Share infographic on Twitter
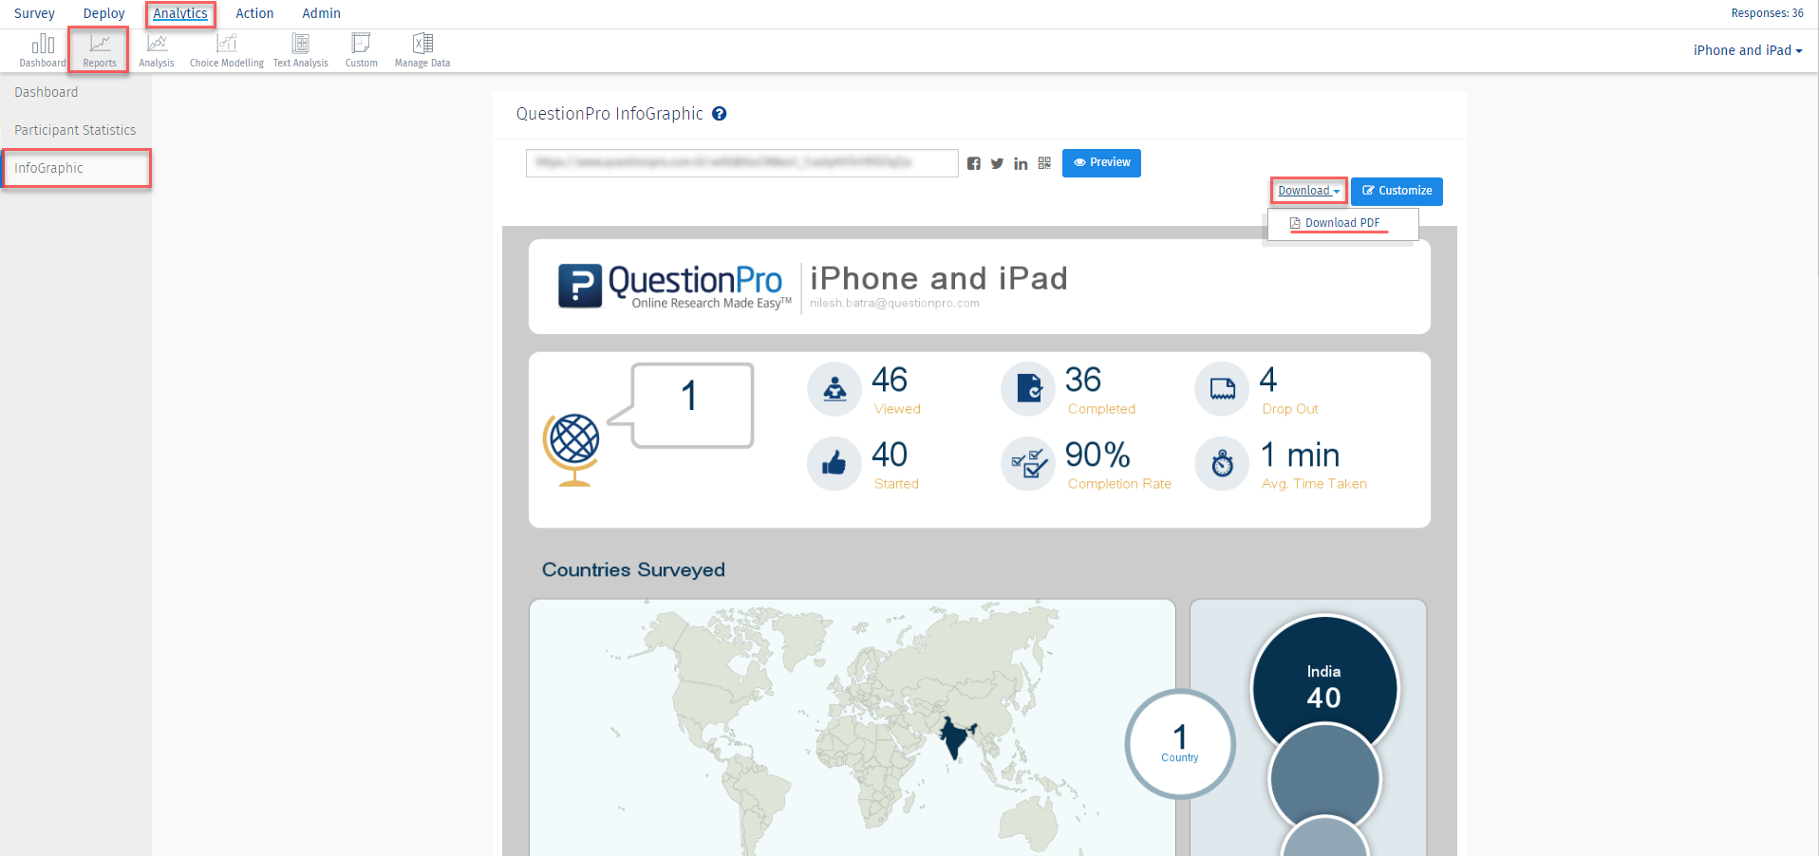Screen dimensions: 1819x856 click(x=997, y=163)
